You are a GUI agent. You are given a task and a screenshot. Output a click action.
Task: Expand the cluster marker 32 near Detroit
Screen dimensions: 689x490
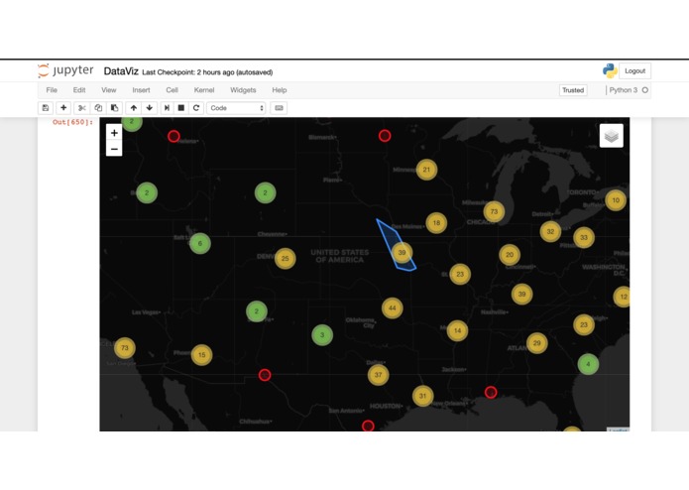click(x=550, y=231)
